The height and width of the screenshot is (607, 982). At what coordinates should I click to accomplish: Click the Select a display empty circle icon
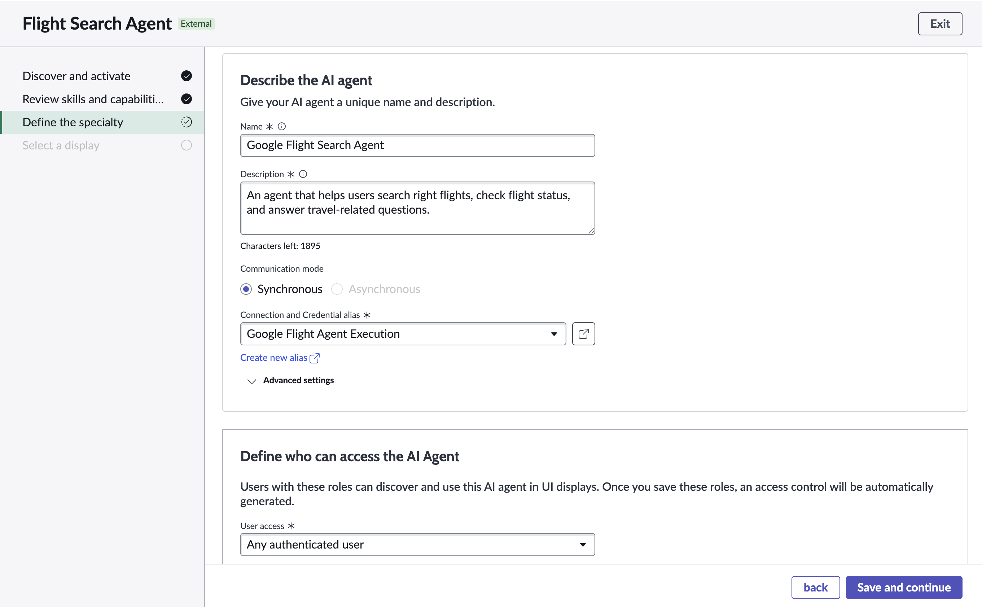186,145
